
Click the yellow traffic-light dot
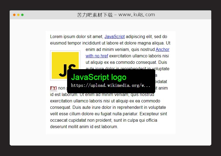coord(18,15)
